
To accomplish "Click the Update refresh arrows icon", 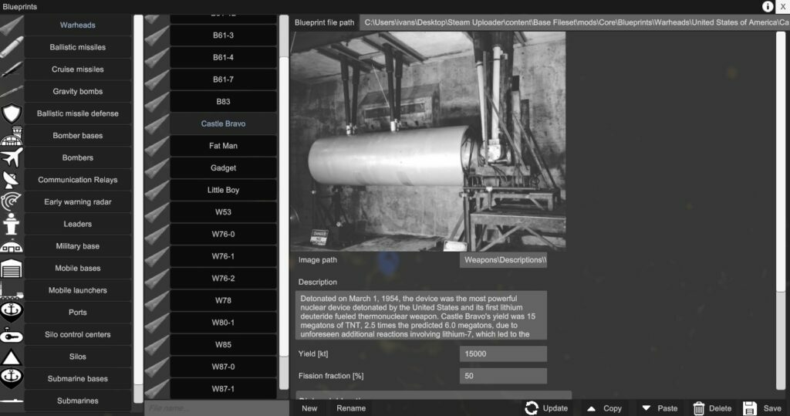I will (532, 408).
